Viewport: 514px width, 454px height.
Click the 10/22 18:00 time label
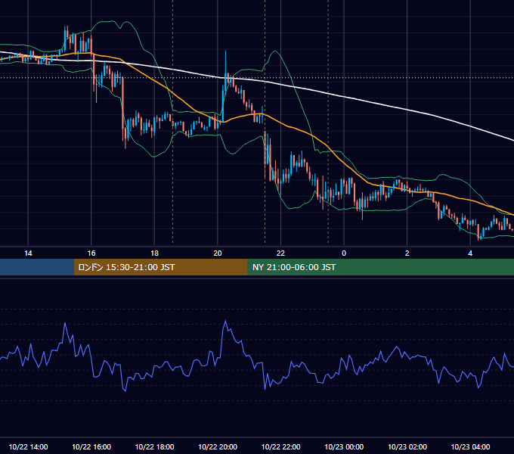[154, 446]
